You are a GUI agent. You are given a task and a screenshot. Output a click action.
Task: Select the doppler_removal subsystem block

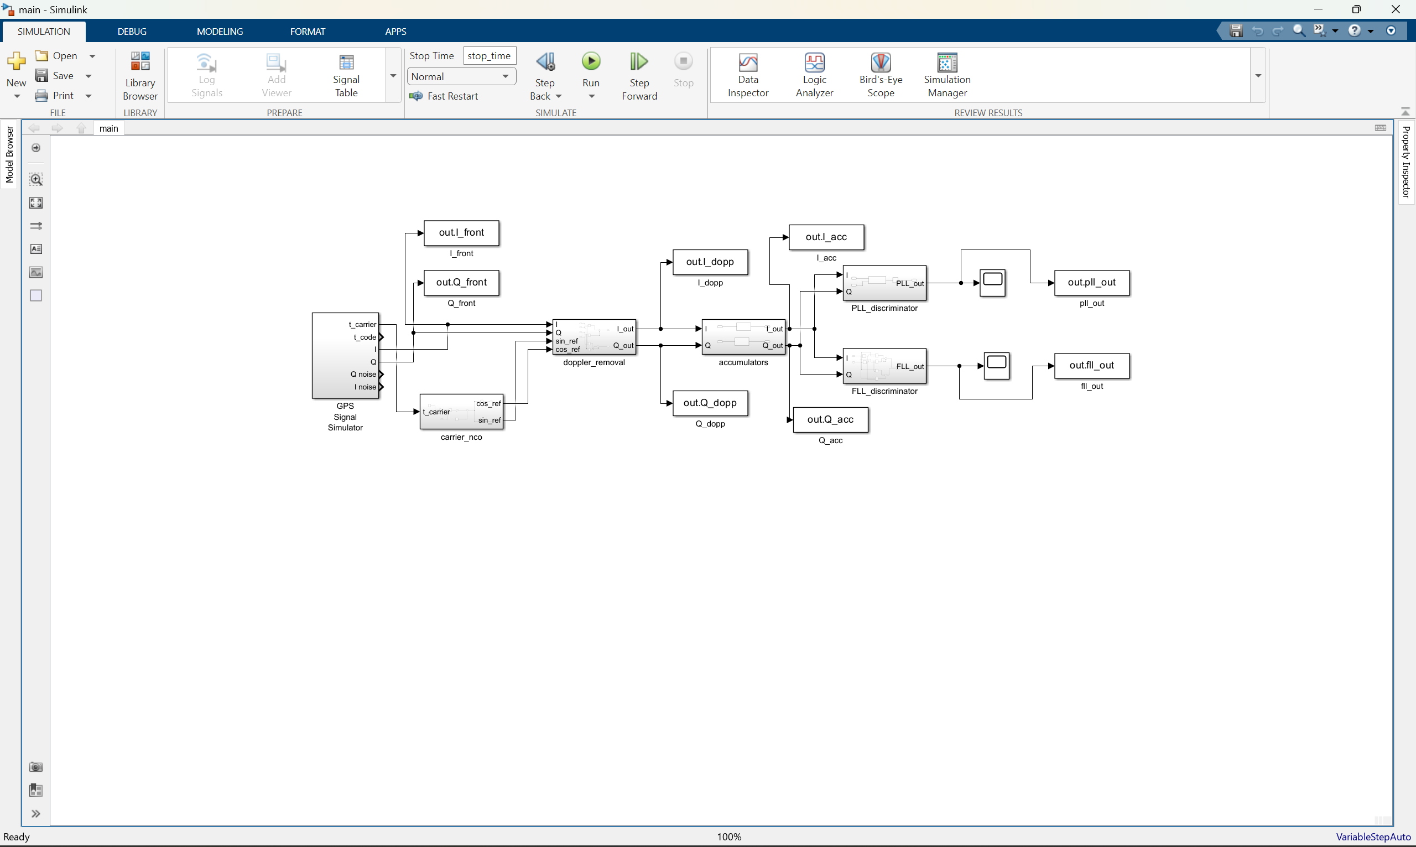tap(594, 337)
